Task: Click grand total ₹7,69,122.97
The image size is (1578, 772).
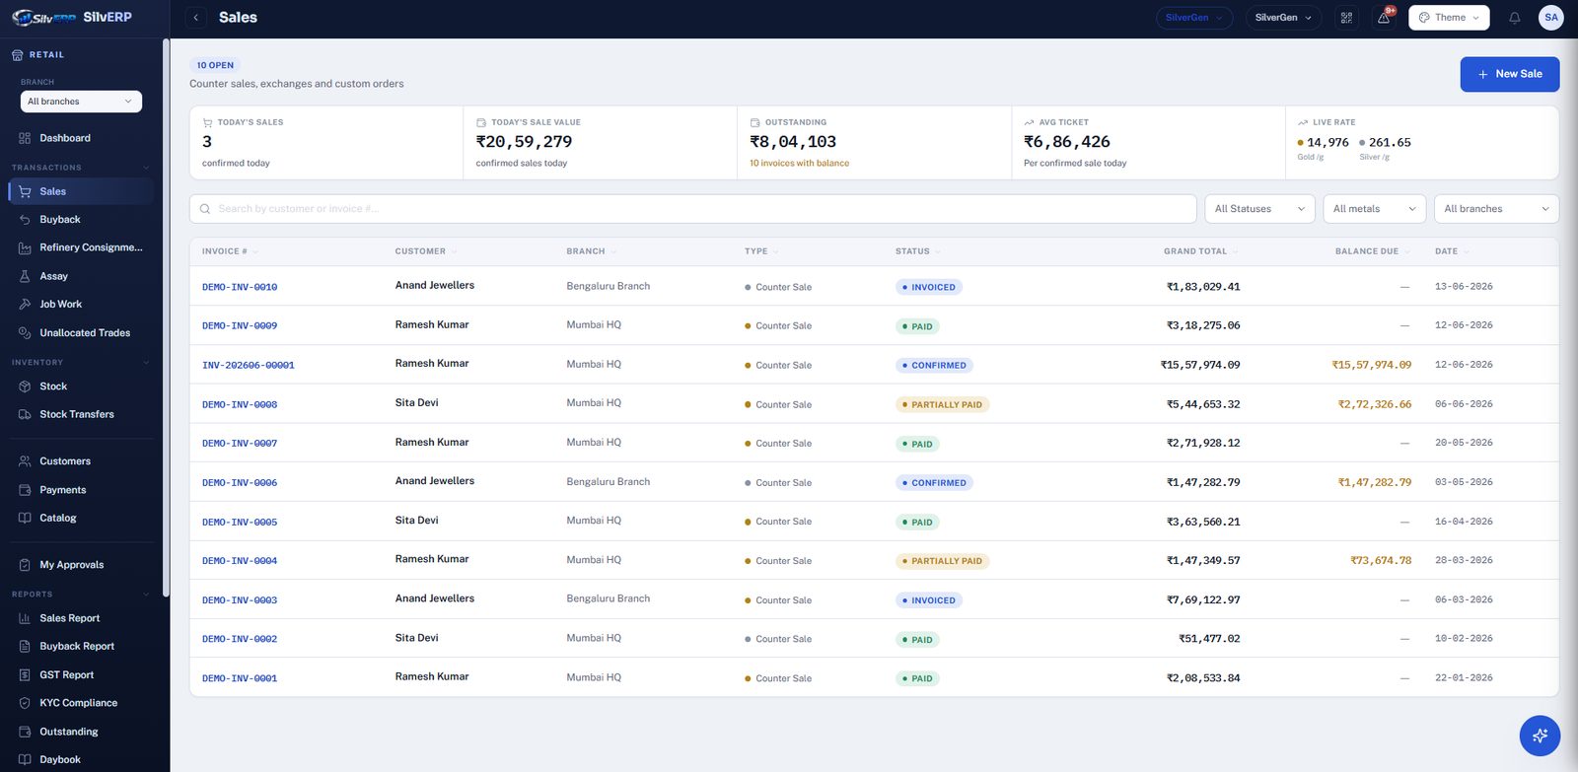Action: 1203,599
